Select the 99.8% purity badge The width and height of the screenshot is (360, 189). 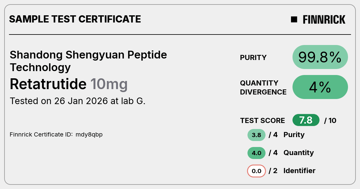coord(320,57)
